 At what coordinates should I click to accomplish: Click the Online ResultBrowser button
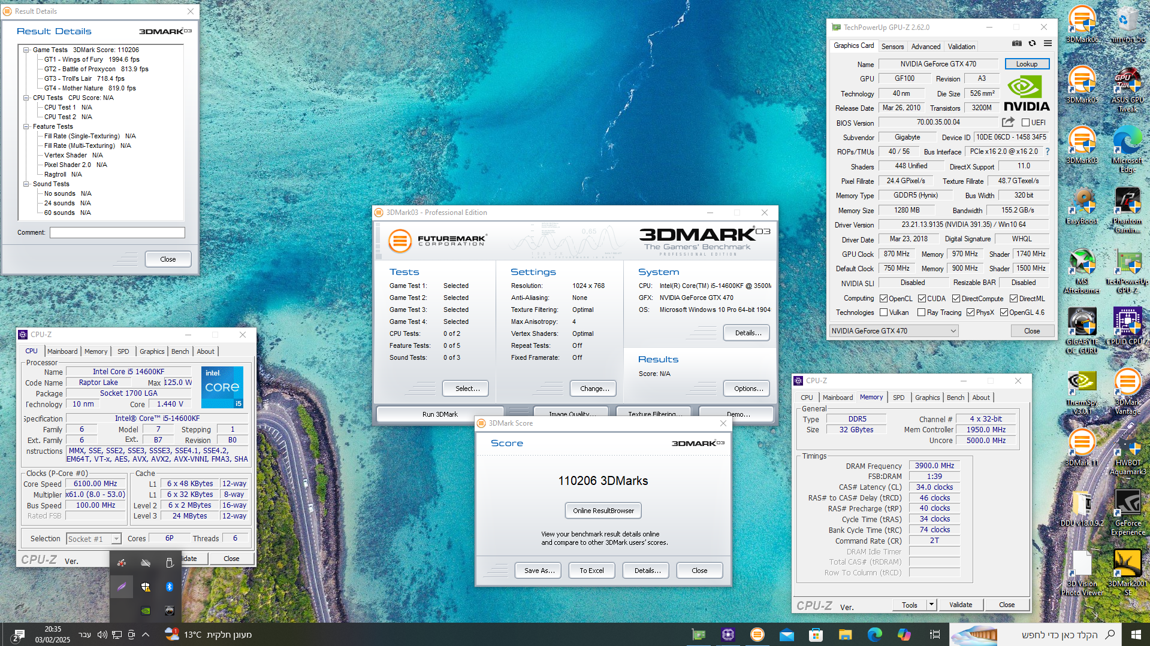pyautogui.click(x=603, y=511)
